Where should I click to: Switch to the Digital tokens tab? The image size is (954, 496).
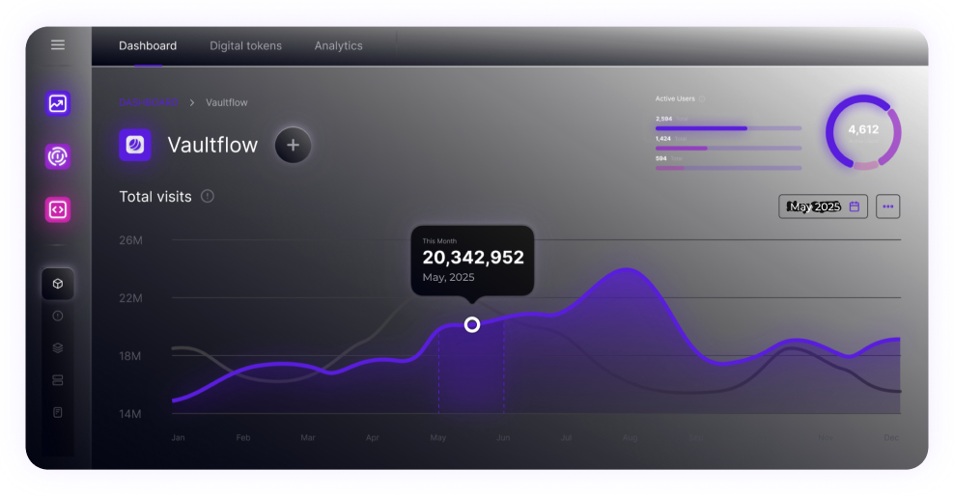(x=245, y=45)
